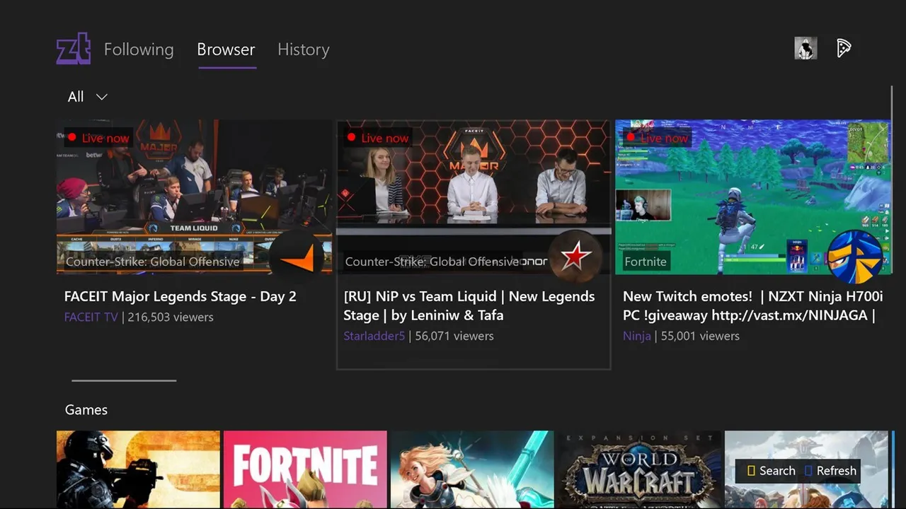The height and width of the screenshot is (509, 906).
Task: Click the Games section heading
Action: [x=86, y=410]
